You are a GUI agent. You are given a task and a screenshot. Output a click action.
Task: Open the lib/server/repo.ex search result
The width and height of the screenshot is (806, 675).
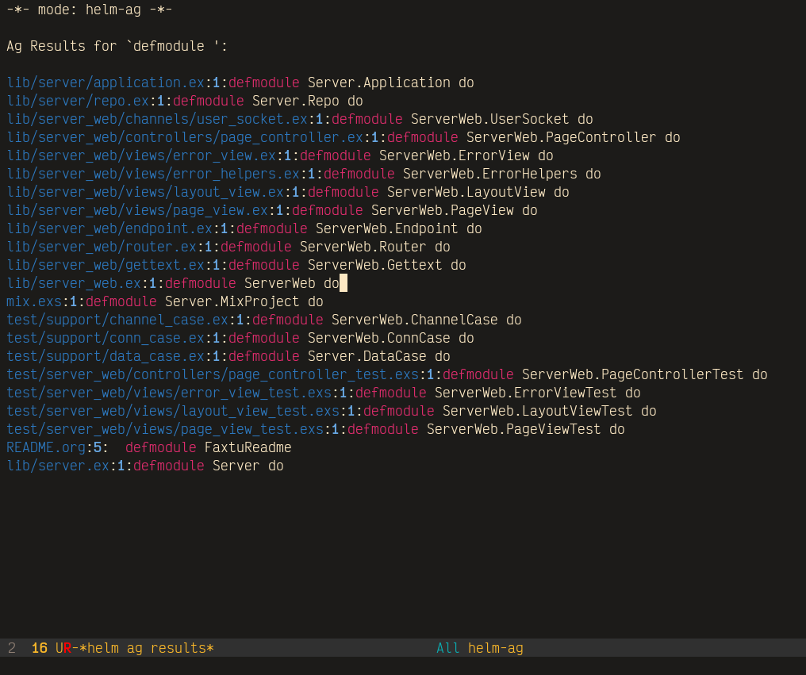(x=78, y=102)
